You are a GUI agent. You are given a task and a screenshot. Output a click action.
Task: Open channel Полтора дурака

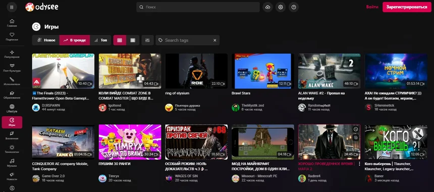tap(187, 106)
